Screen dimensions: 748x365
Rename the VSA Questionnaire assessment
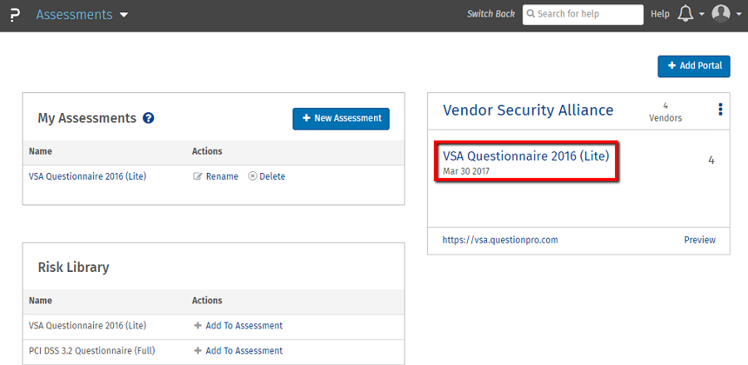(216, 176)
